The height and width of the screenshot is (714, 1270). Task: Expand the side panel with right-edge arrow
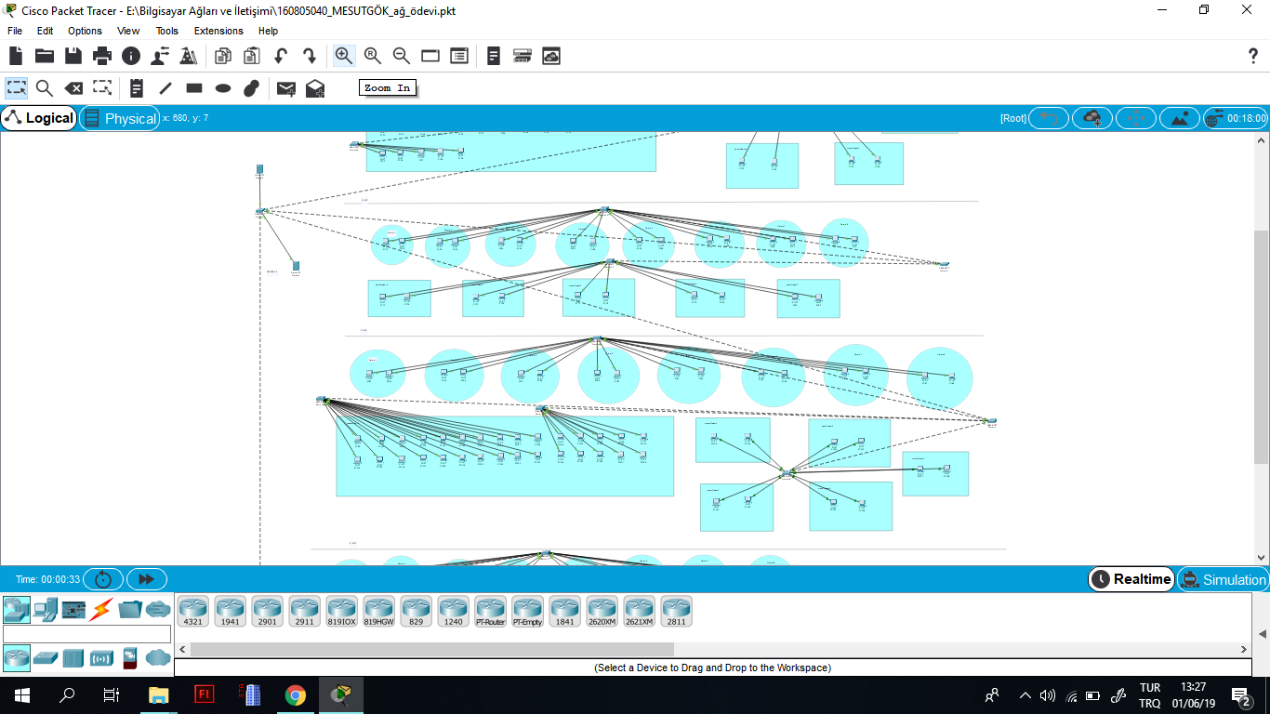[1262, 633]
